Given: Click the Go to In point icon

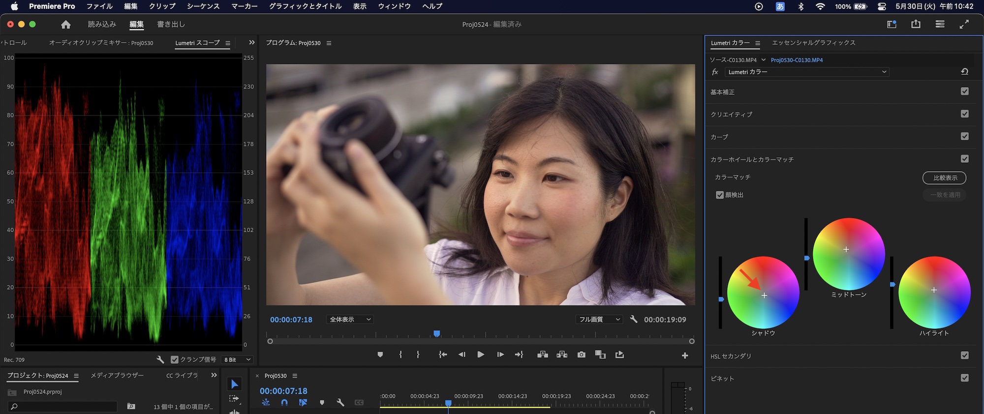Looking at the screenshot, I should click(x=443, y=355).
